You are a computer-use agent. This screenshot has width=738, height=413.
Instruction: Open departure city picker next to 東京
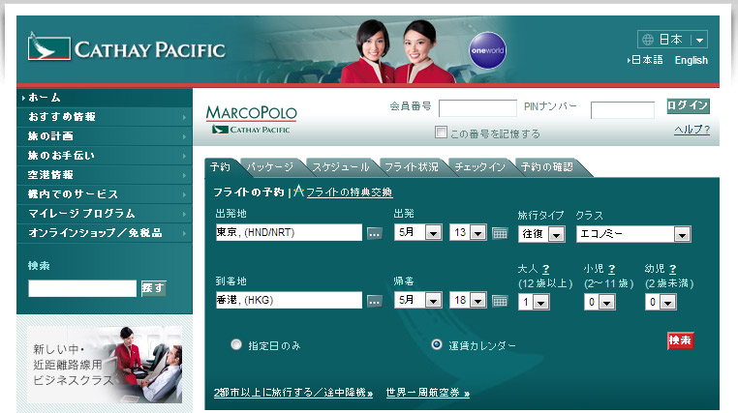click(375, 233)
